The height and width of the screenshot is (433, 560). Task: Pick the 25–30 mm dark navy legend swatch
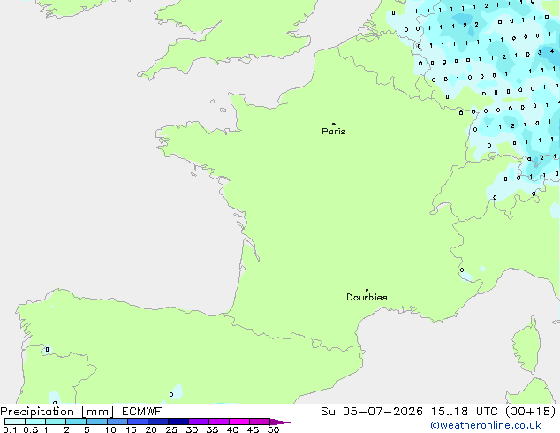(178, 422)
